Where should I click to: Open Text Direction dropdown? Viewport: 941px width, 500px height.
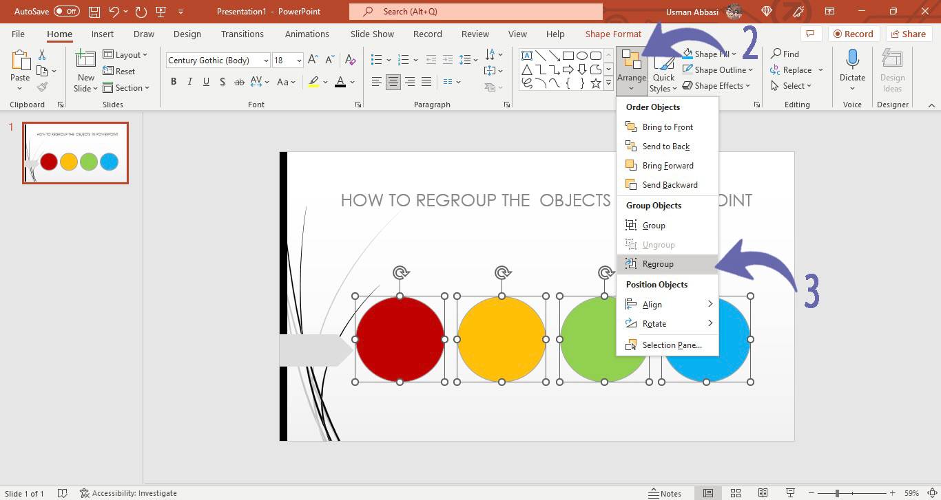click(x=493, y=55)
